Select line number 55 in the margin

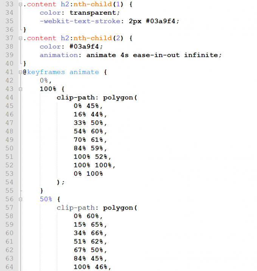click(x=9, y=191)
